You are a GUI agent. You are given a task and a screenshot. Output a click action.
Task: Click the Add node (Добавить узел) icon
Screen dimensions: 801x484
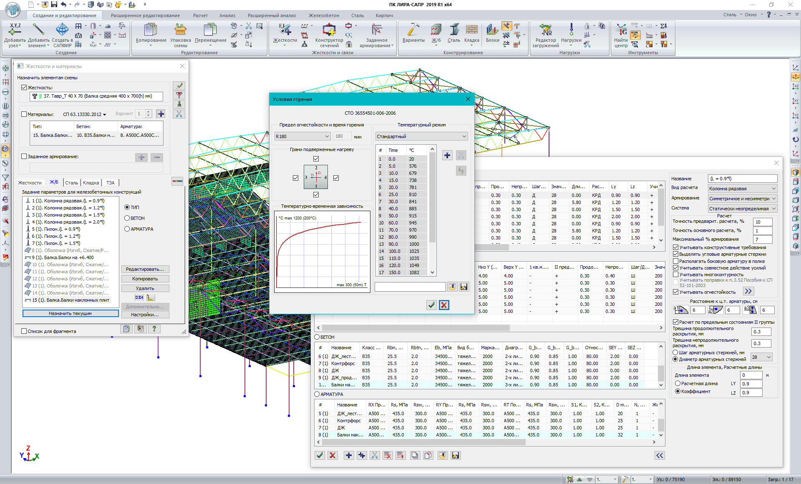coord(15,29)
